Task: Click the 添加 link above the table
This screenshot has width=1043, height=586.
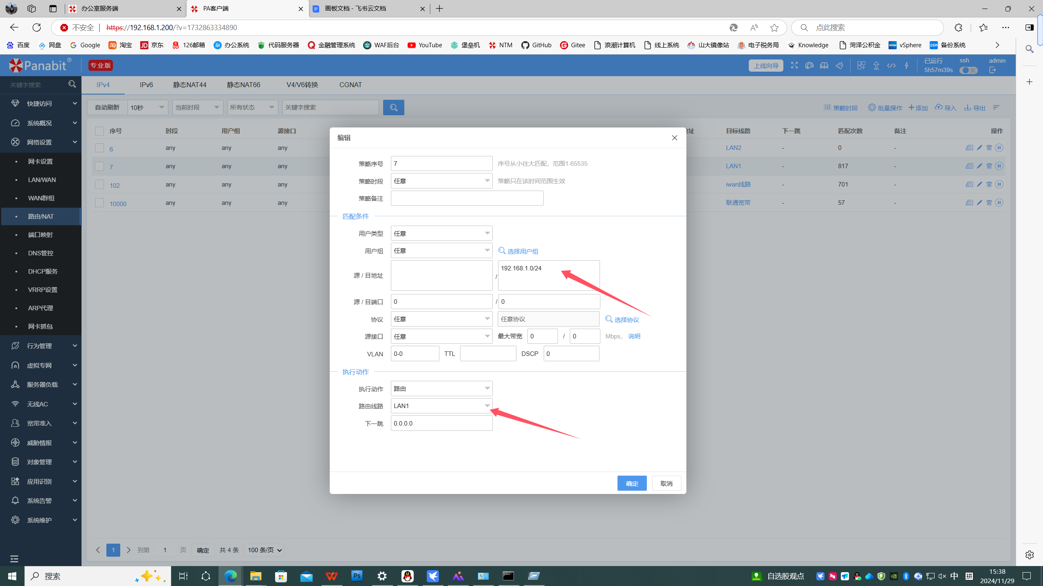Action: [x=918, y=108]
